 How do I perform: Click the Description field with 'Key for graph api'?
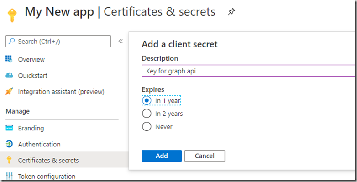tap(248, 71)
